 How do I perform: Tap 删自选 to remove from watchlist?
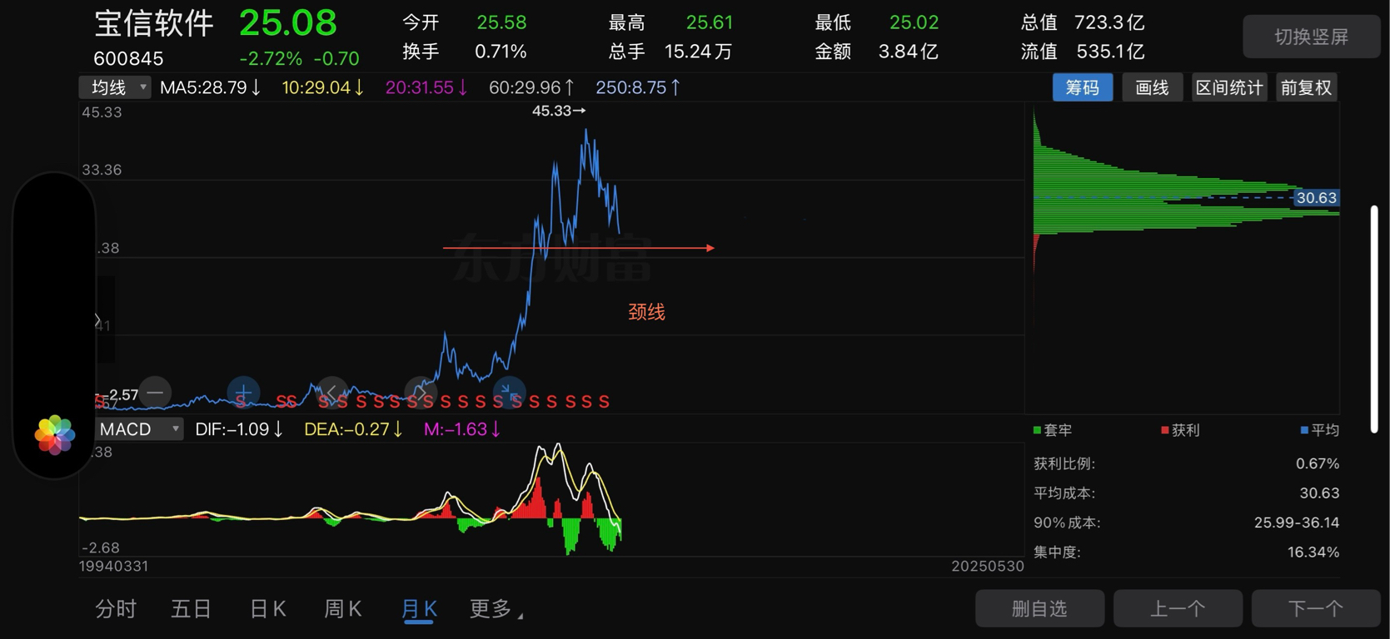click(1039, 608)
